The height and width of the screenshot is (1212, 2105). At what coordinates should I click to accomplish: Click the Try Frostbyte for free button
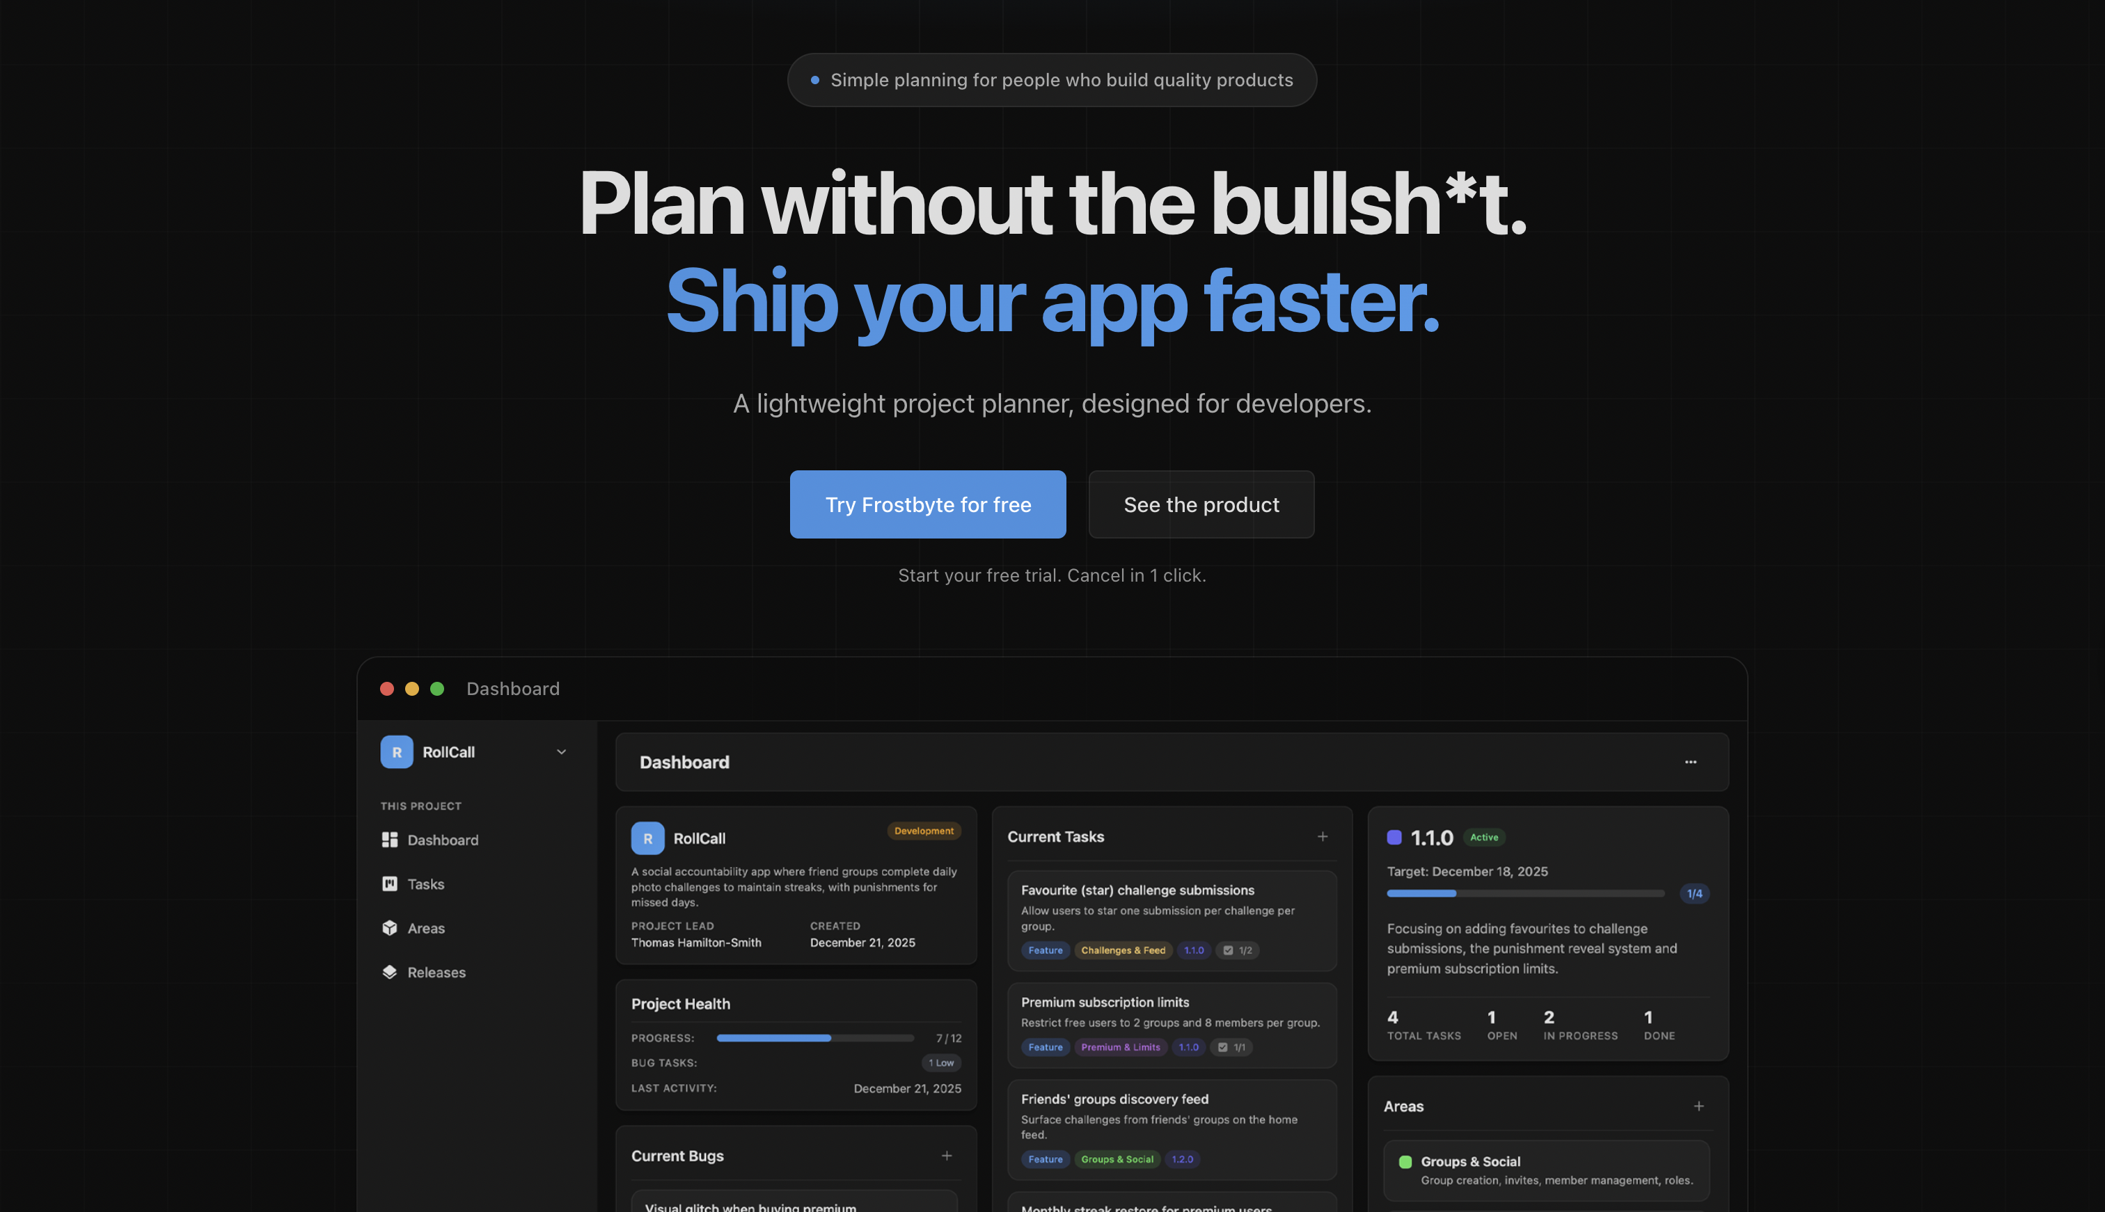pos(928,504)
